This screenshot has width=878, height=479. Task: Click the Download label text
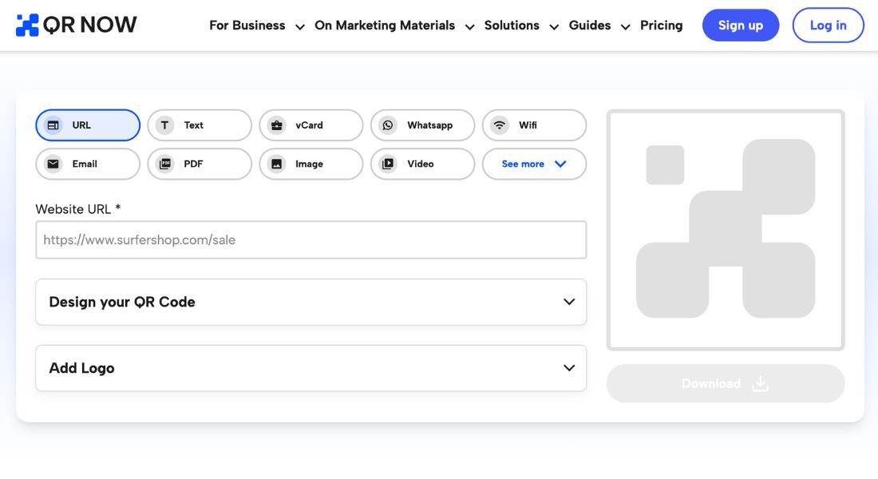pyautogui.click(x=711, y=384)
